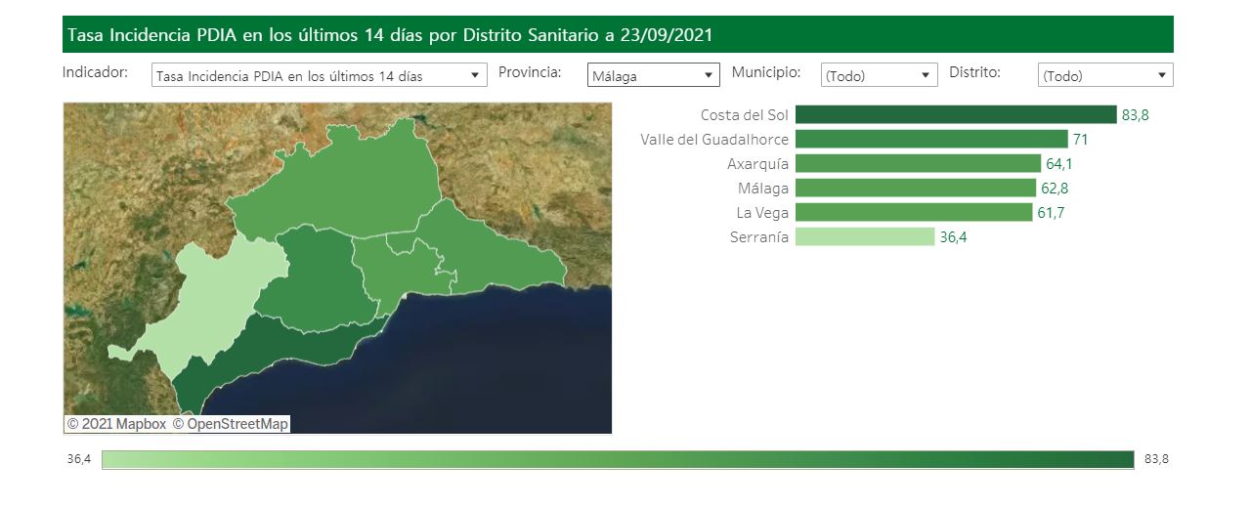The image size is (1250, 507).
Task: Click the Axarquía label
Action: pyautogui.click(x=758, y=164)
